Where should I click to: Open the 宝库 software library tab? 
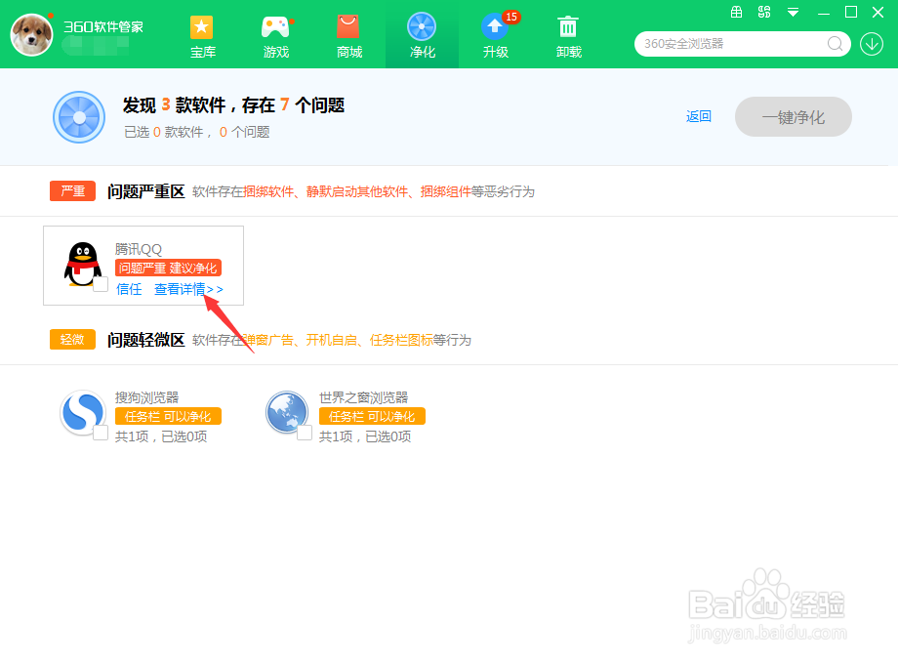pyautogui.click(x=202, y=37)
